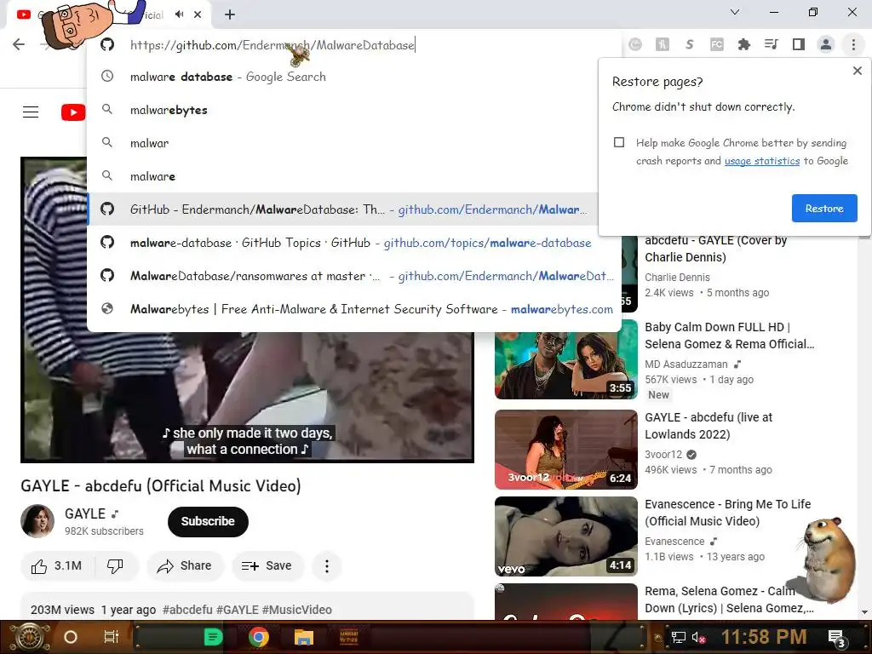Subscribe to the GAYLE channel
This screenshot has height=654, width=872.
(208, 522)
